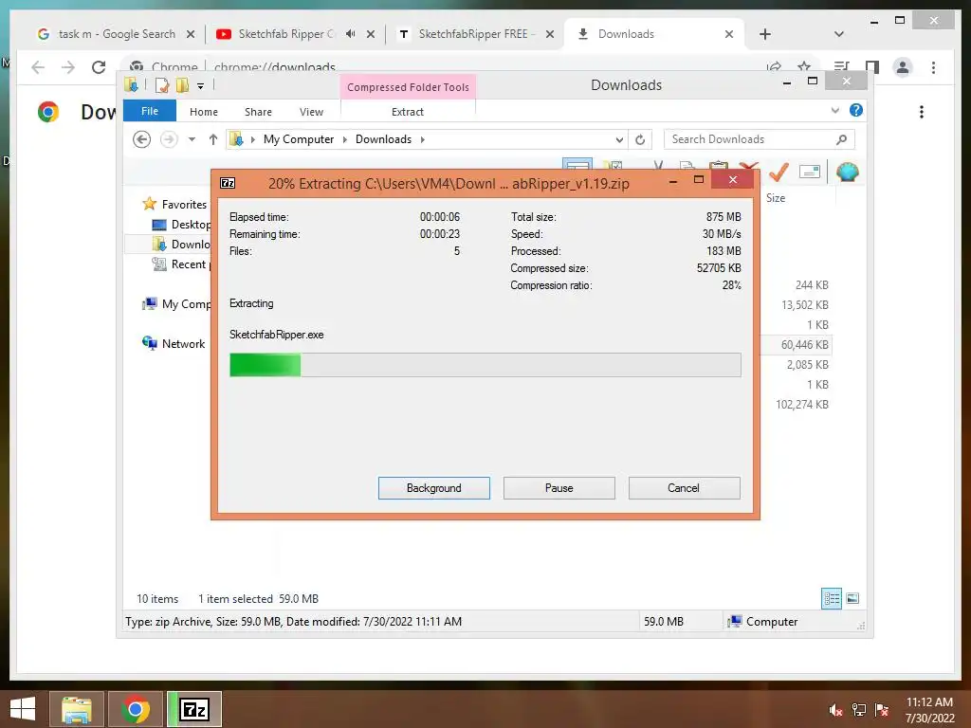Open the Downloads page more actions menu
Image resolution: width=971 pixels, height=728 pixels.
(x=922, y=112)
